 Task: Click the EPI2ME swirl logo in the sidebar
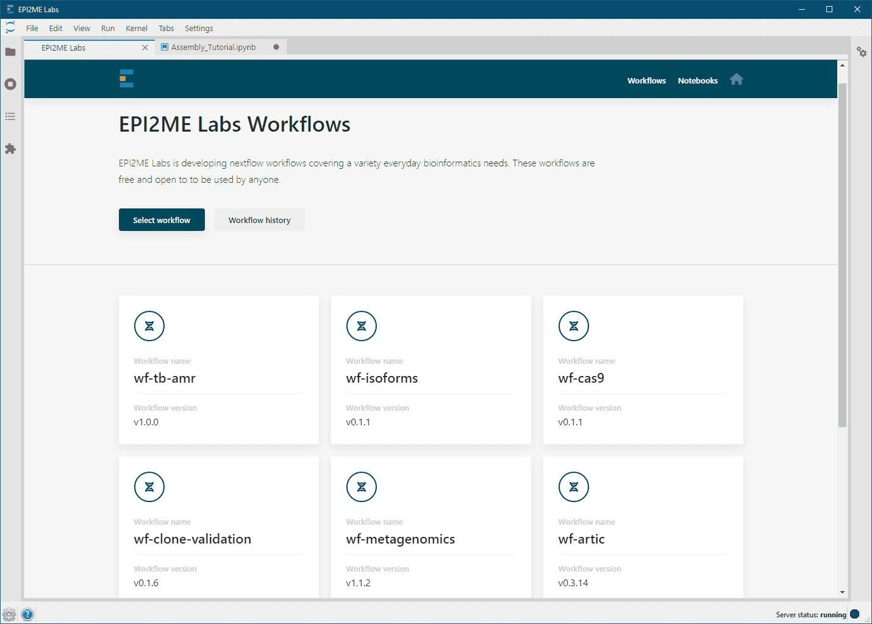tap(10, 27)
